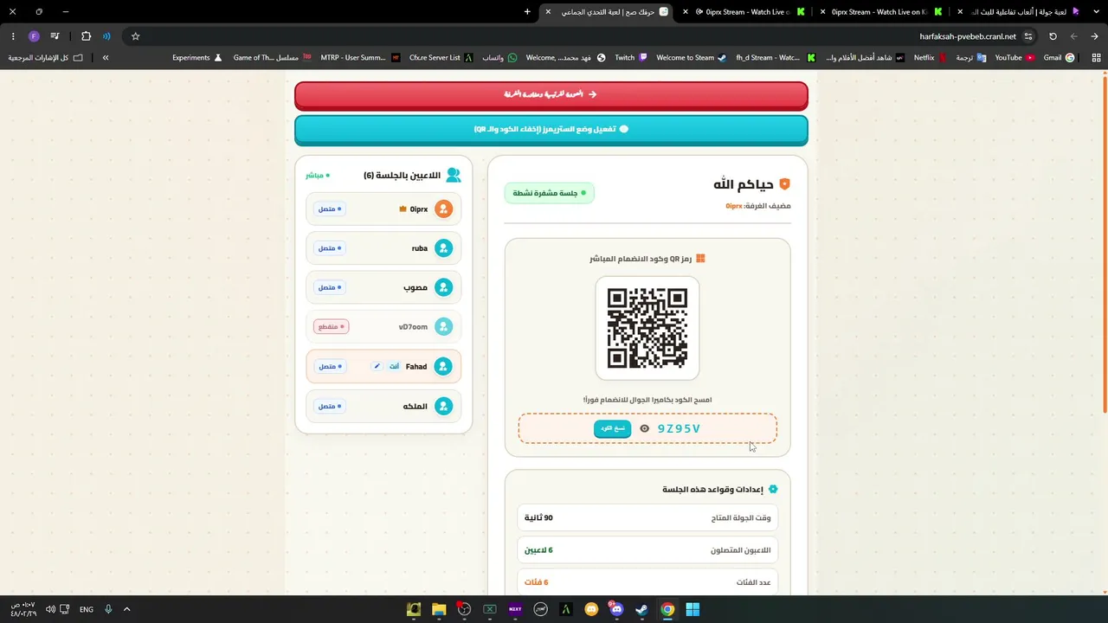Click the 6 connected players value

(x=538, y=550)
